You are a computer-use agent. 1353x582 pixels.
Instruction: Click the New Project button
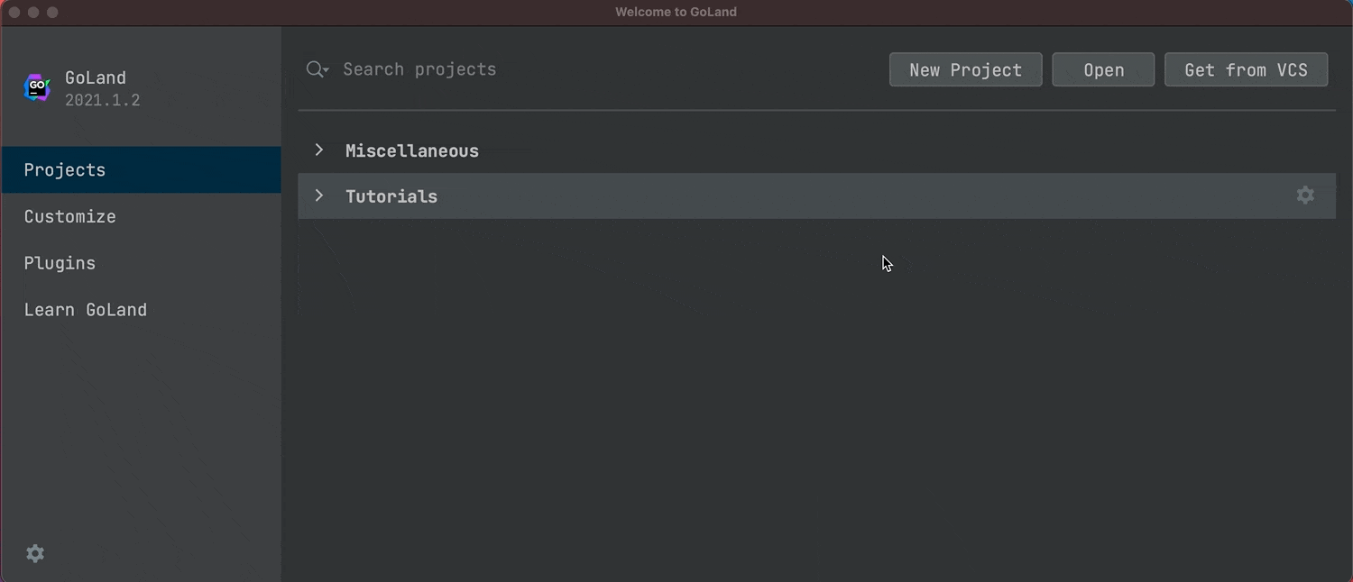point(965,70)
